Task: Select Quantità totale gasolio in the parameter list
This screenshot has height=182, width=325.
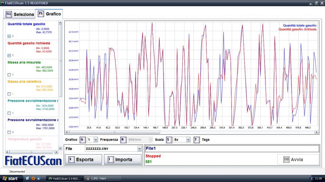Action: [27, 24]
